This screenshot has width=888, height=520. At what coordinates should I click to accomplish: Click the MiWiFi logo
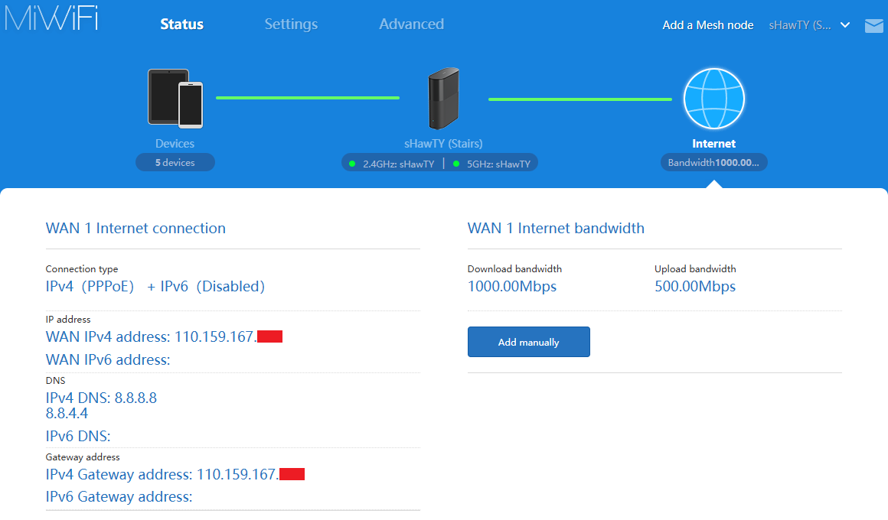(x=51, y=18)
